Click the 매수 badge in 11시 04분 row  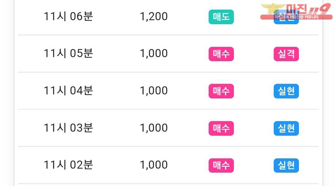tap(221, 91)
